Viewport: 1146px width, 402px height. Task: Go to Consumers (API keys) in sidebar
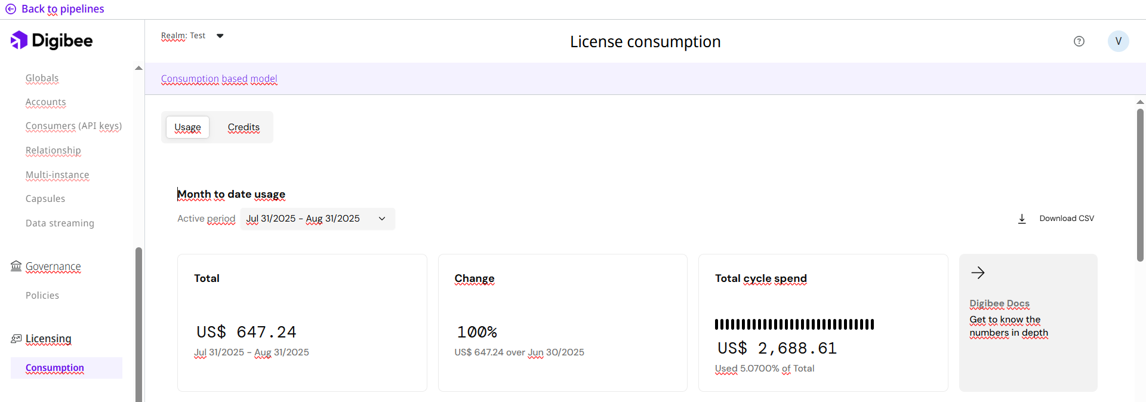(x=73, y=126)
